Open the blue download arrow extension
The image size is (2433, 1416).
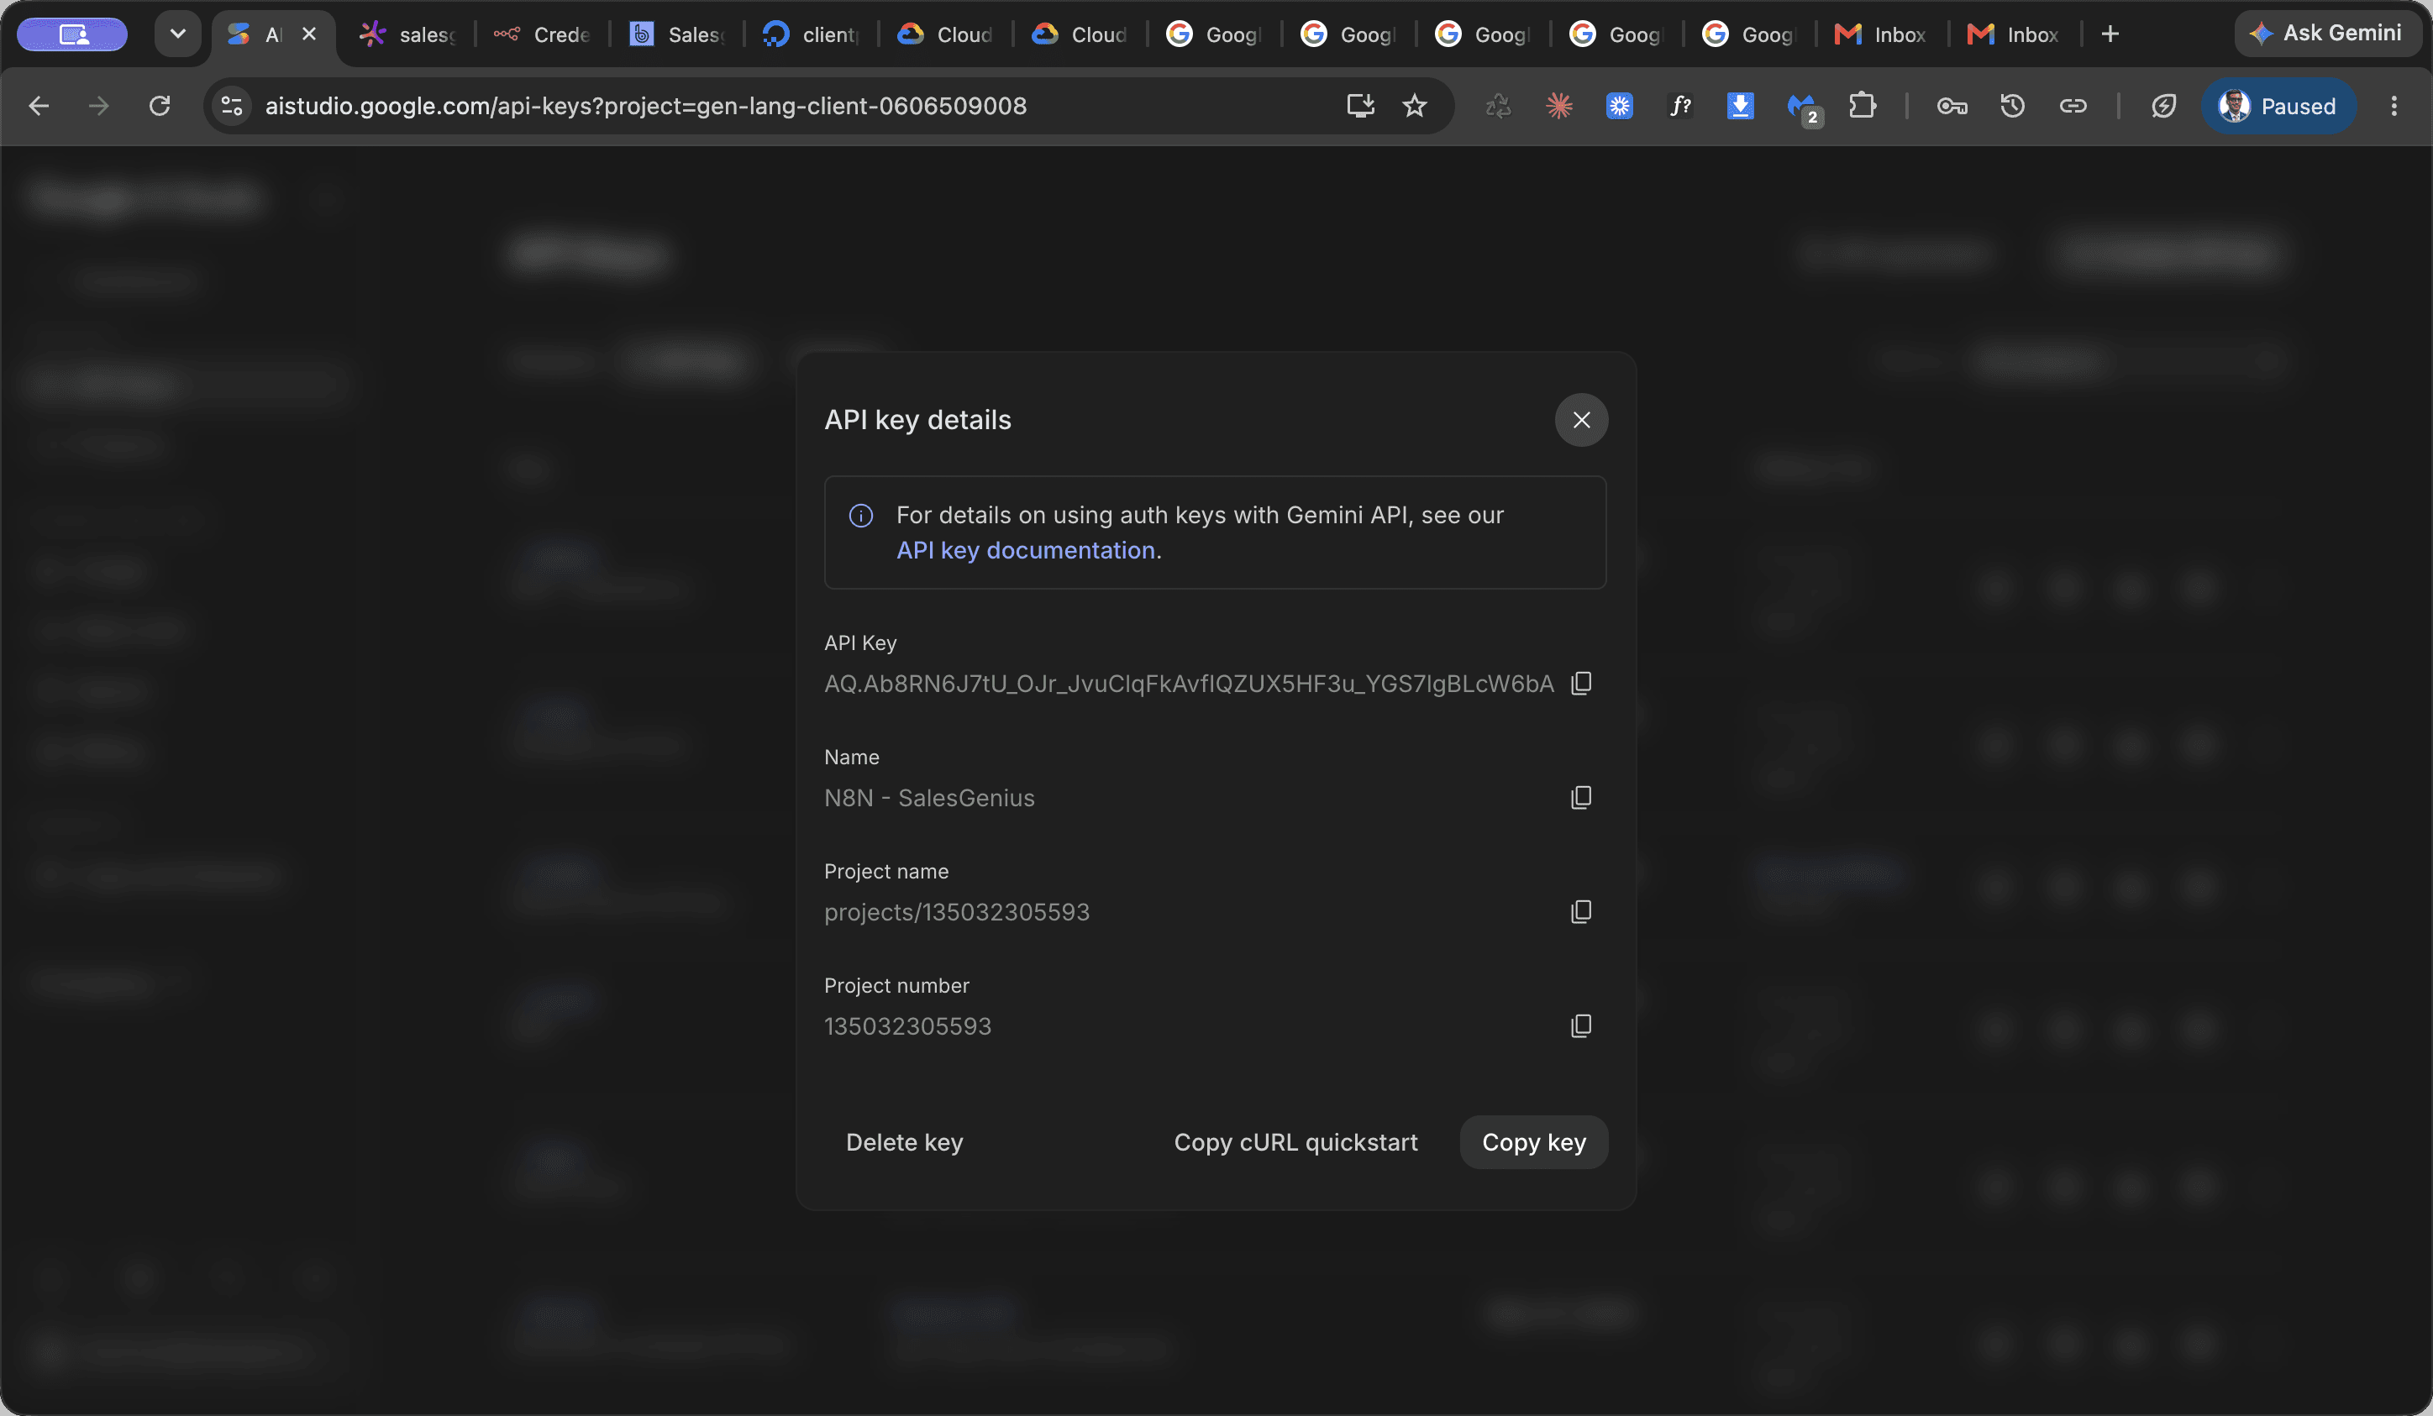click(1740, 106)
